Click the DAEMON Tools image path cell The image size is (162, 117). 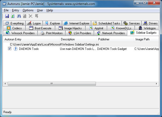(x=147, y=49)
